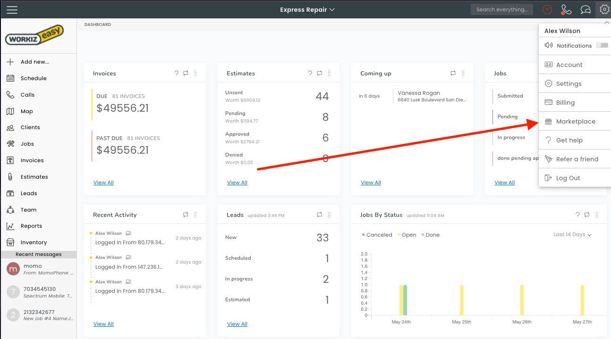Expand the Express Repair account dropdown
The height and width of the screenshot is (339, 611).
pos(307,9)
